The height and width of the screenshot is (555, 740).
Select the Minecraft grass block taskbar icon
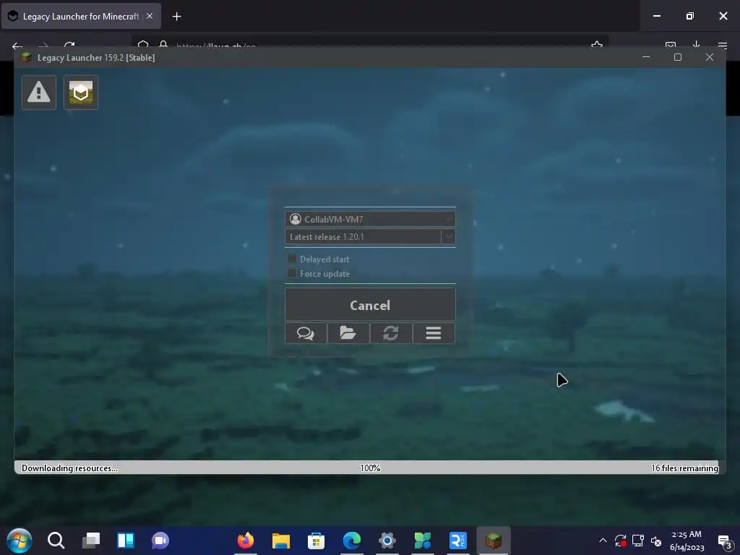point(493,541)
